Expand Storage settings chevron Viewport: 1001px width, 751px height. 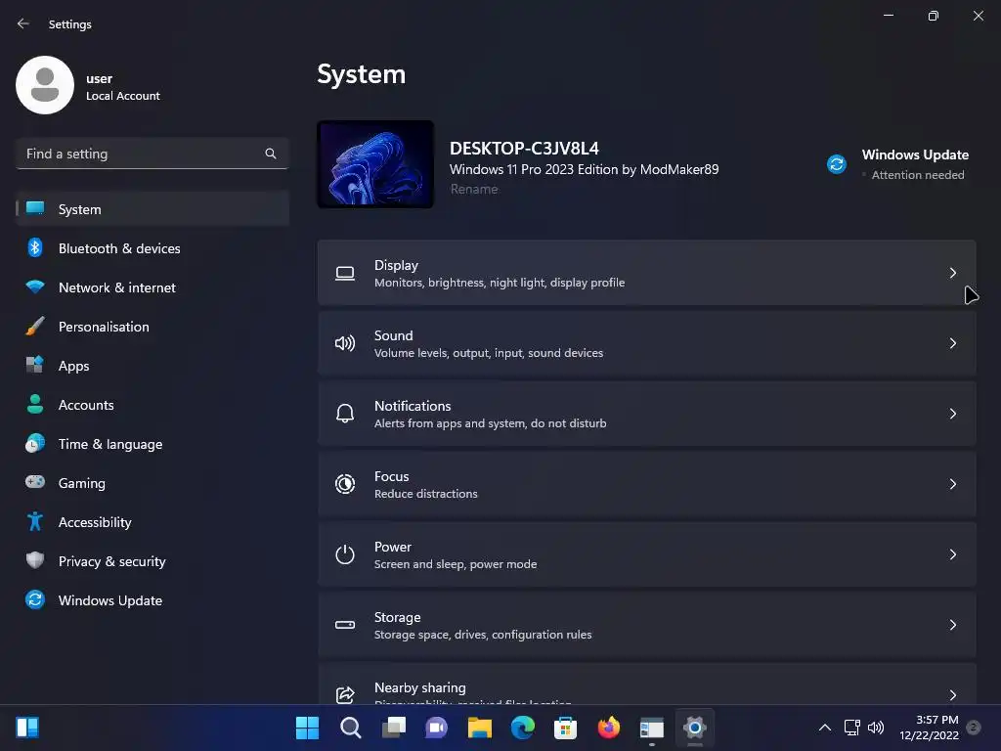(x=952, y=625)
